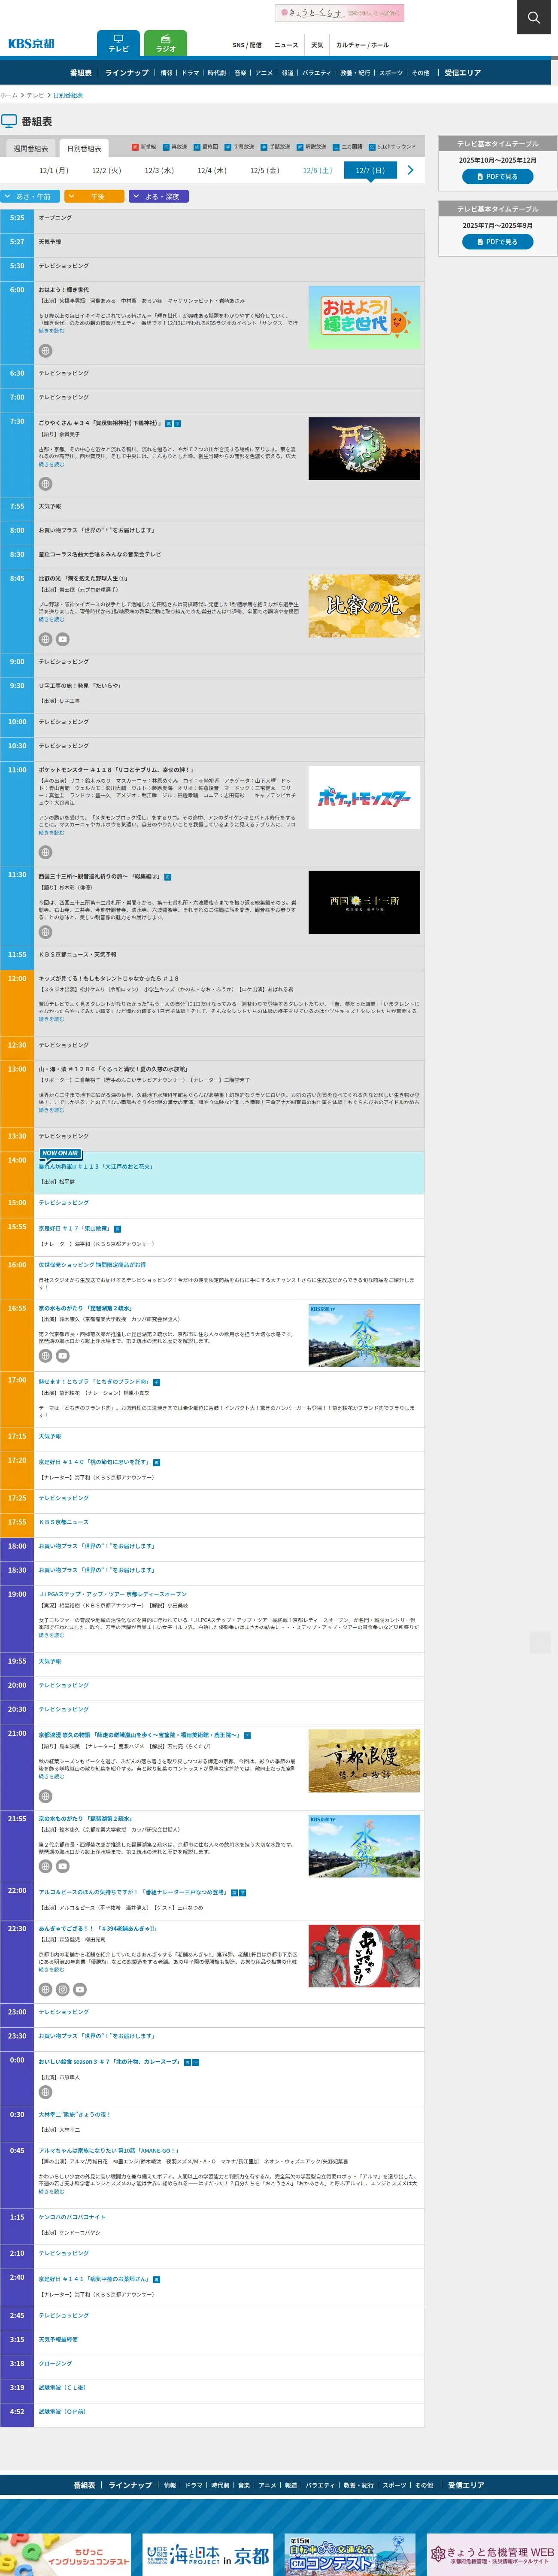The width and height of the screenshot is (558, 2576).
Task: Open the globe icon in the 16:55 京の水ものがたり row
Action: click(x=45, y=1356)
